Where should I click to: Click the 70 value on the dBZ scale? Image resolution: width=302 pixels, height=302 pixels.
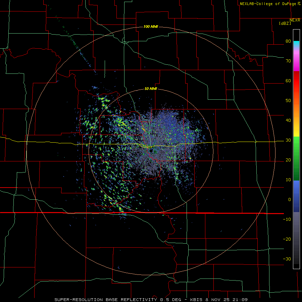click(288, 61)
